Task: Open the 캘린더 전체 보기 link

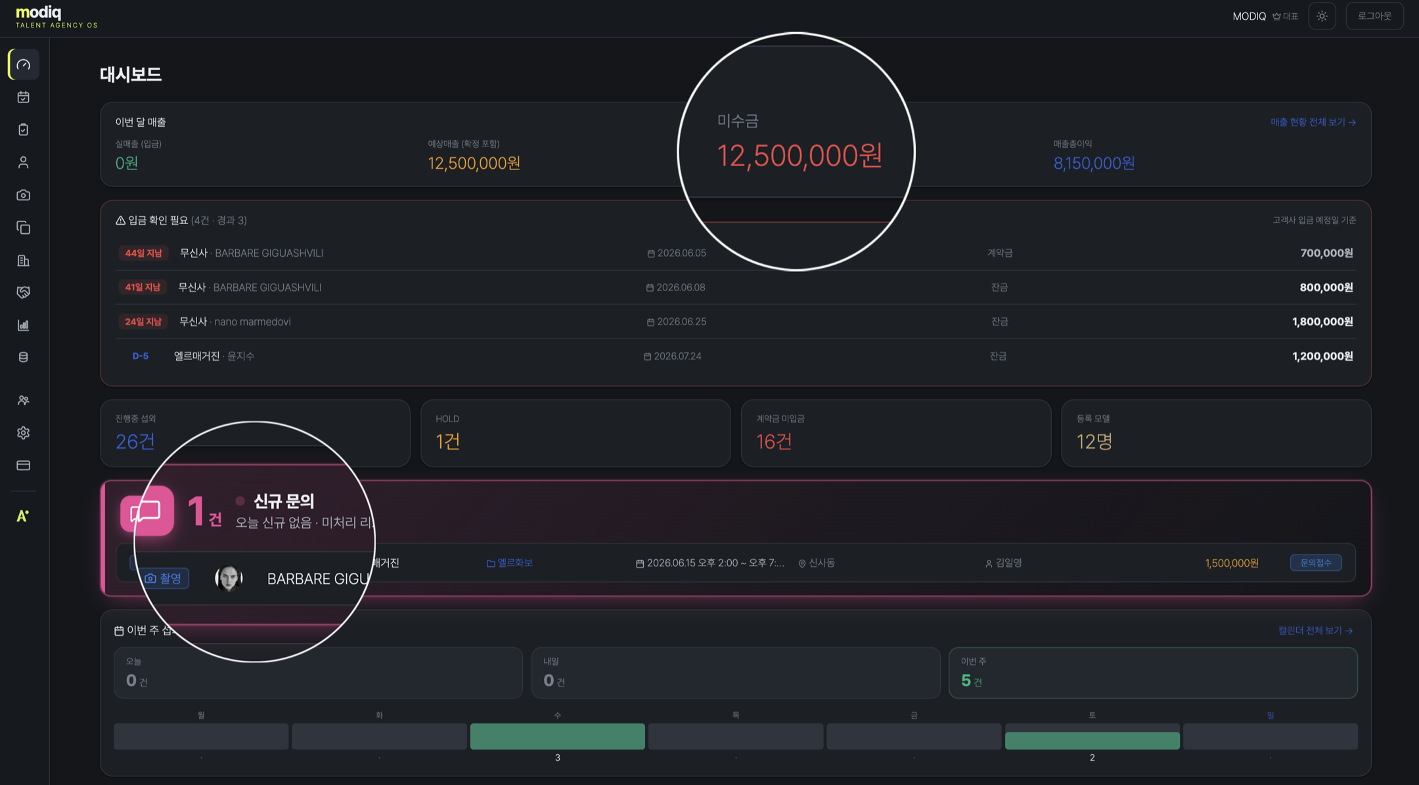Action: pos(1315,631)
